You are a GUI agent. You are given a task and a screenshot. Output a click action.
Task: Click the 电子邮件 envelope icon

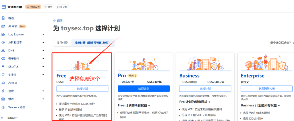tap(3, 59)
